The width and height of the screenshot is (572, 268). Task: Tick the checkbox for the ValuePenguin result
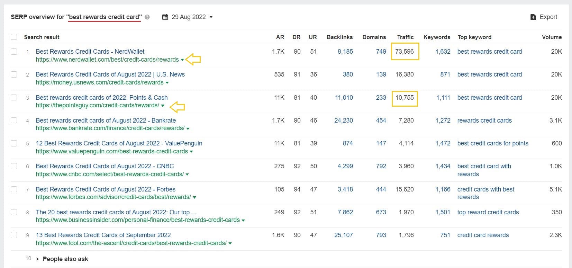14,143
